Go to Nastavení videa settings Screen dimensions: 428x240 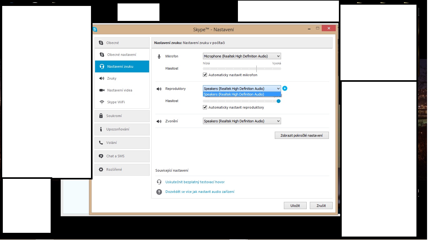(x=122, y=90)
